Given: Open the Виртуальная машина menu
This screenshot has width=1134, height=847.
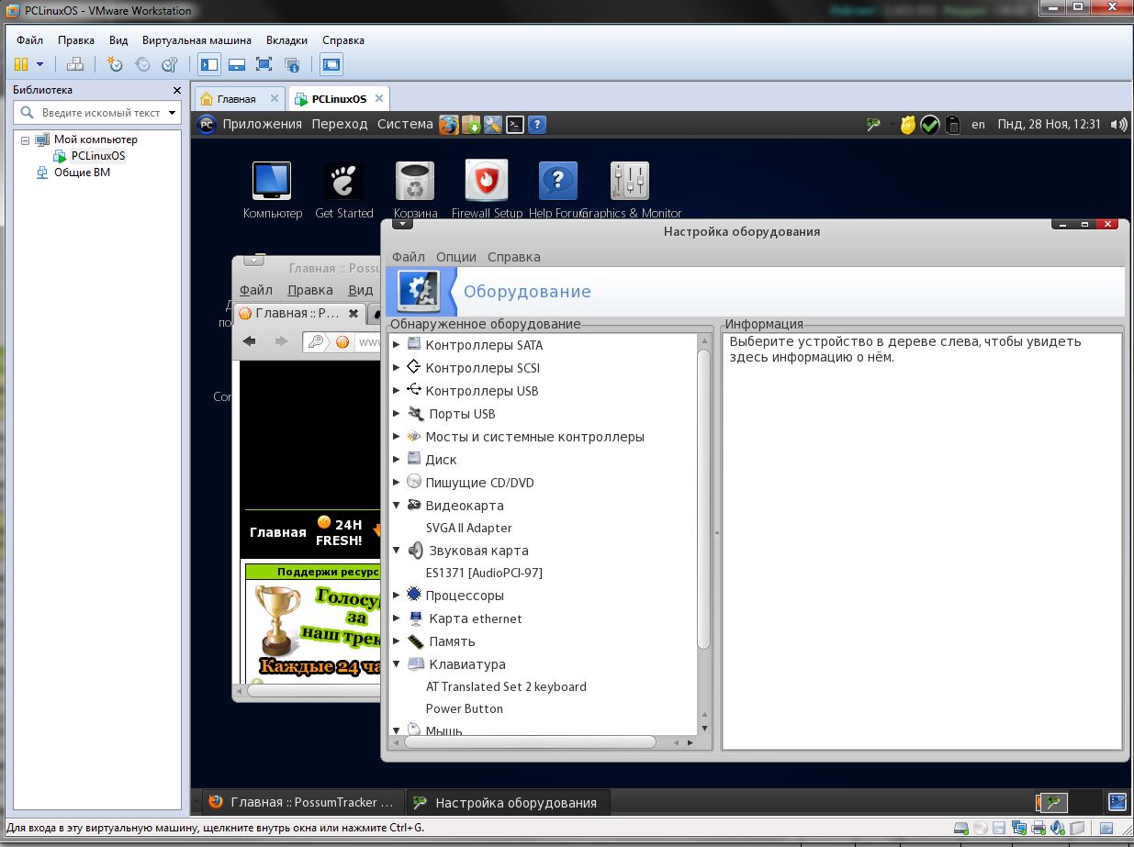Looking at the screenshot, I should 196,40.
